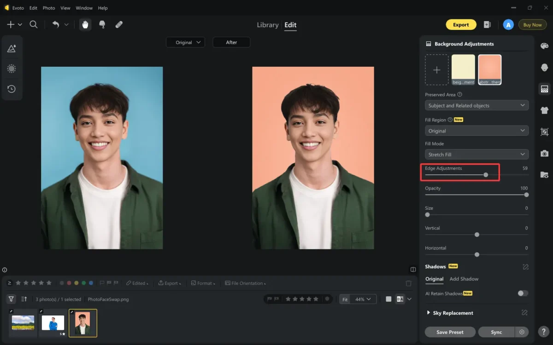Image resolution: width=553 pixels, height=345 pixels.
Task: Filter by blue color label
Action: point(91,283)
